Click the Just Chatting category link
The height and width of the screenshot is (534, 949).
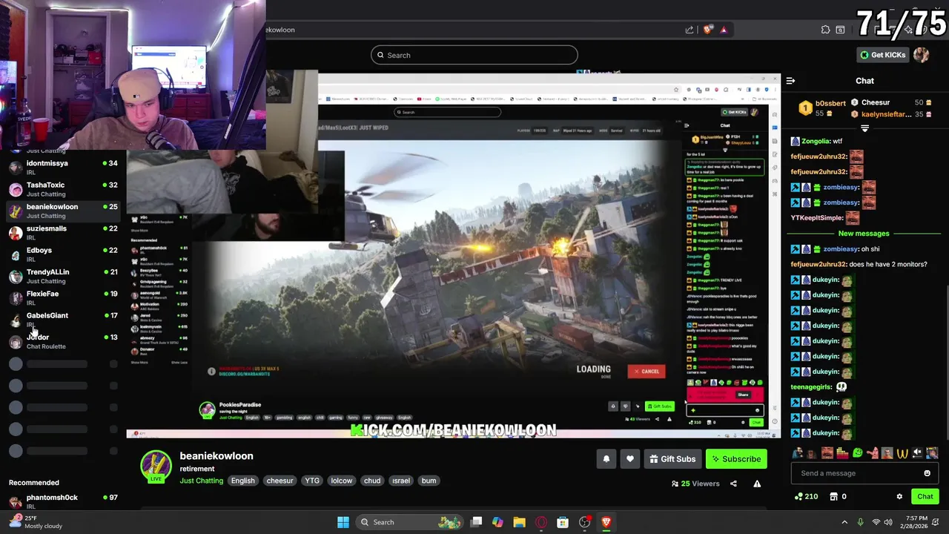(201, 481)
